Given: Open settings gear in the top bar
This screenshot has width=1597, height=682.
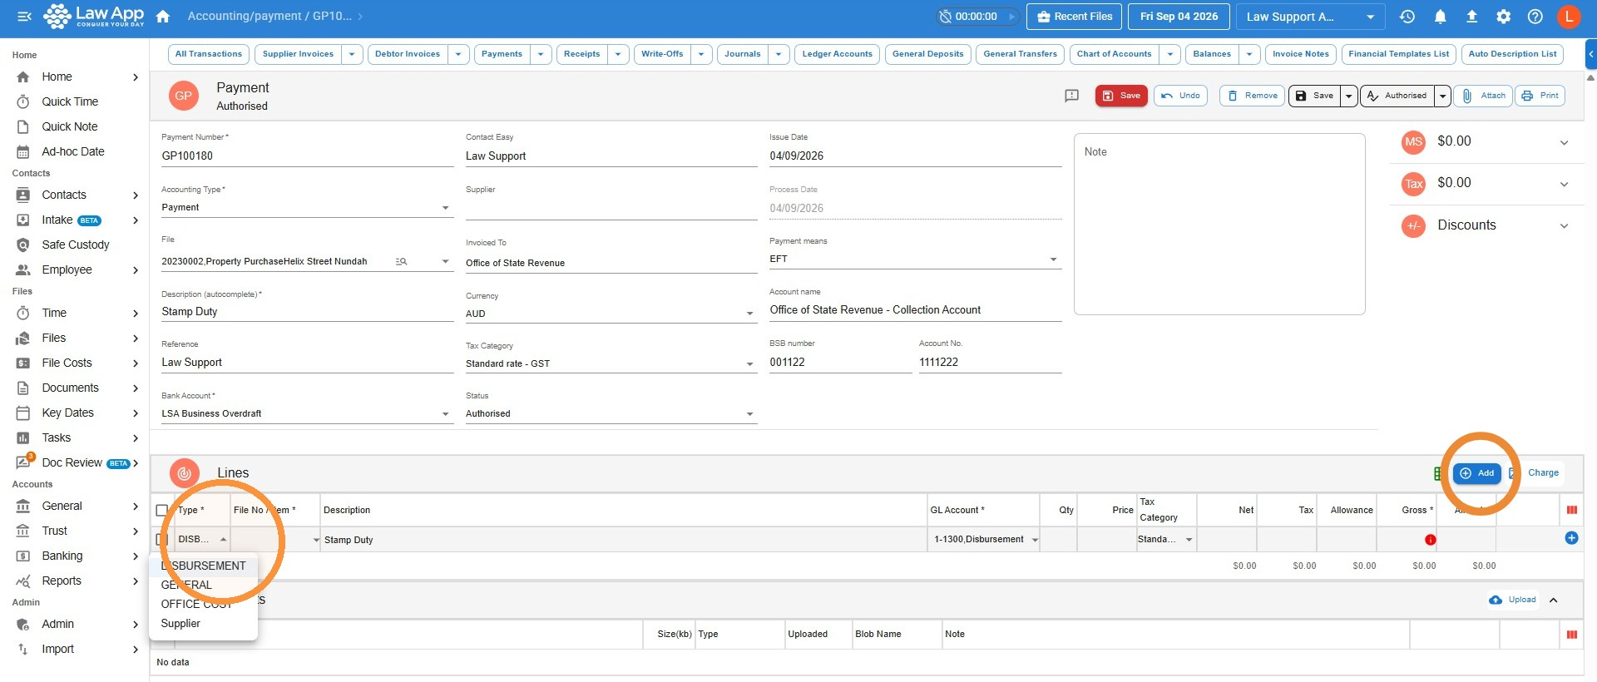Looking at the screenshot, I should pos(1504,17).
